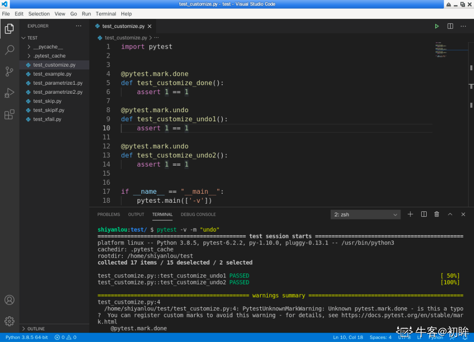The width and height of the screenshot is (474, 342).
Task: Open editor More Actions ellipsis
Action: pyautogui.click(x=463, y=26)
